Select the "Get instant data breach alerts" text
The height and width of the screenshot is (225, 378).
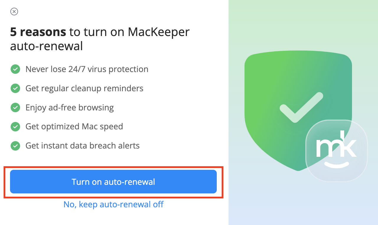82,146
